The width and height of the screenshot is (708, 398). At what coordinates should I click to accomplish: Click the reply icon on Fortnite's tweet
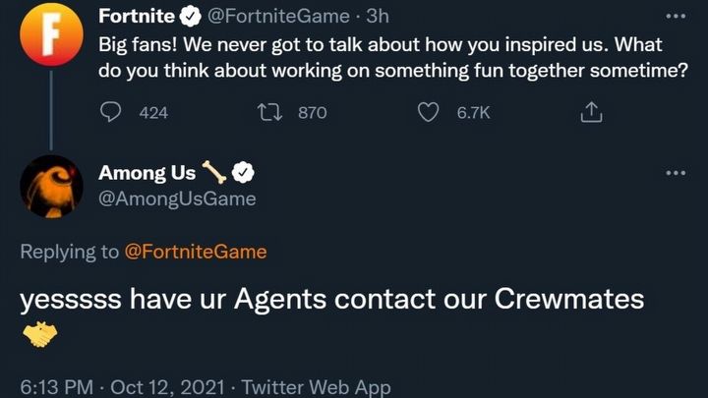click(111, 113)
